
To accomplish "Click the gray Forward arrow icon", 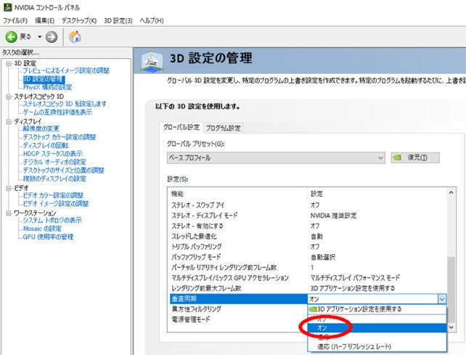I will click(52, 37).
